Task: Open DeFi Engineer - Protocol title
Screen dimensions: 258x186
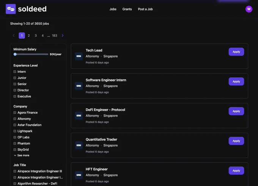Action: tap(105, 110)
